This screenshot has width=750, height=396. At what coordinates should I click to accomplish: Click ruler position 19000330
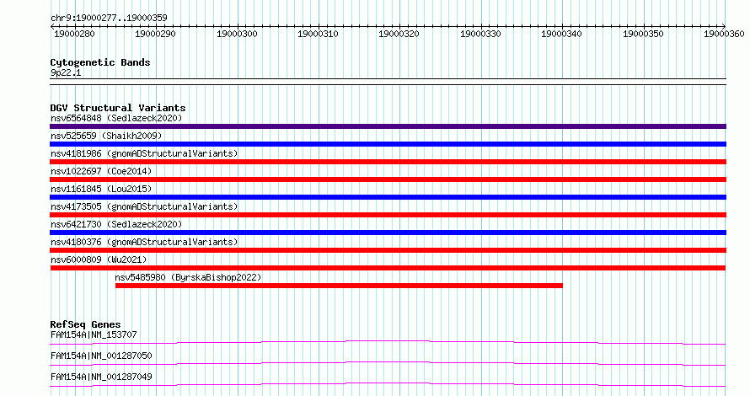pyautogui.click(x=480, y=34)
